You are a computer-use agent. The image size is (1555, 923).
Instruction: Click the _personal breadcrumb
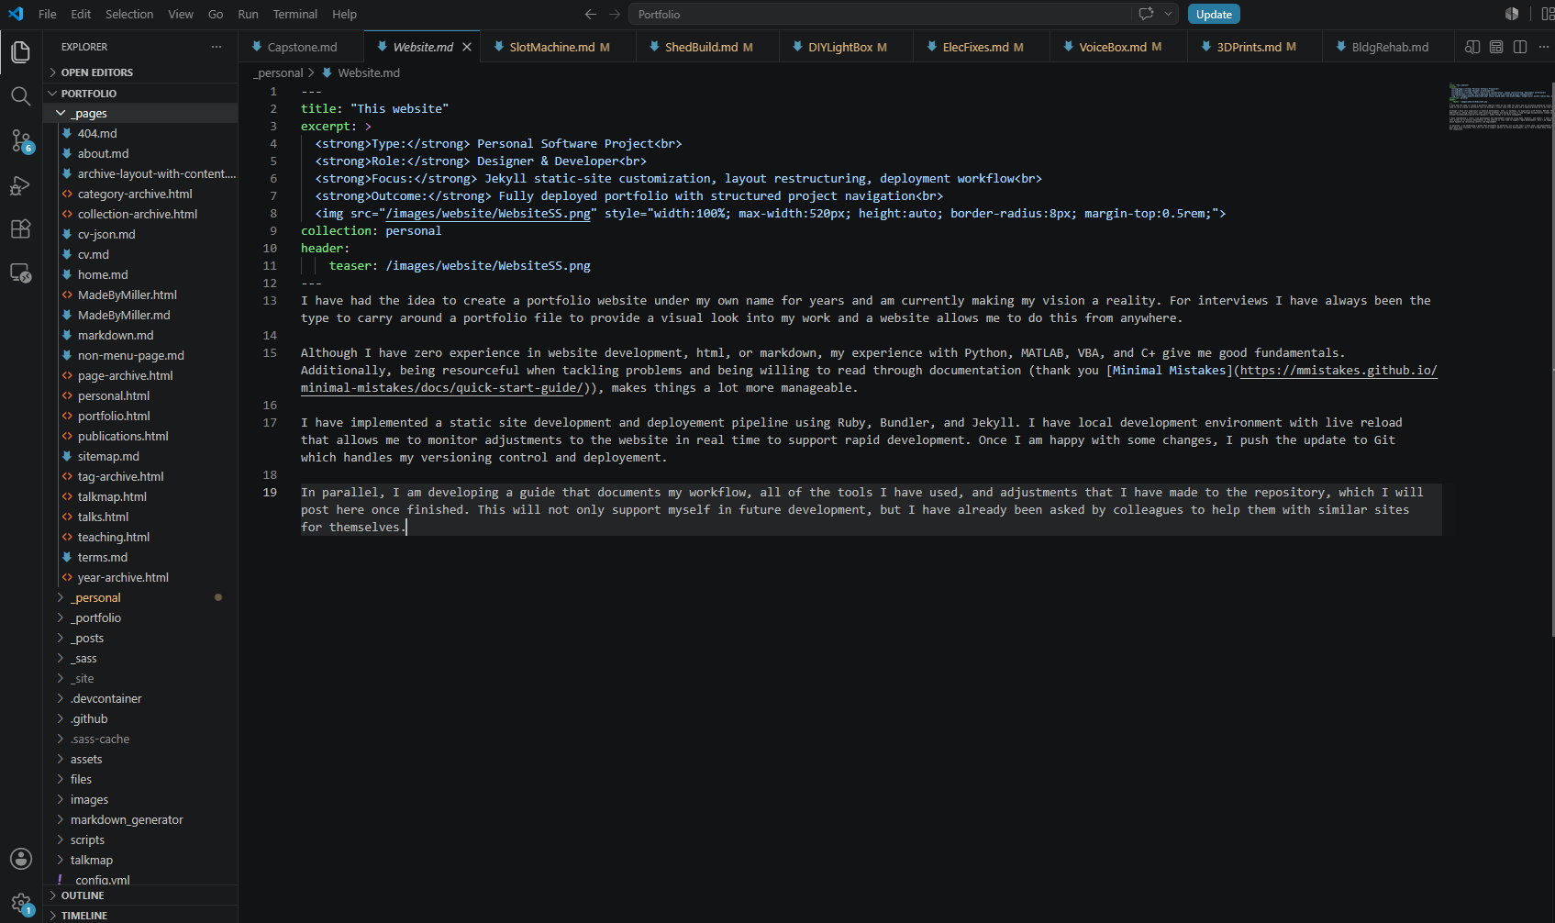click(x=278, y=72)
